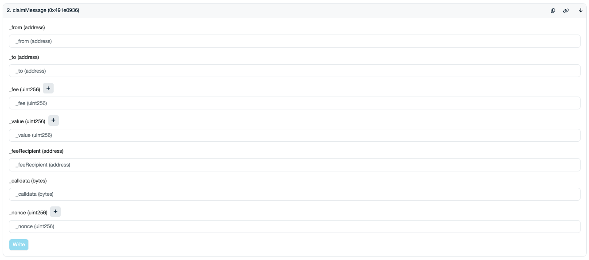Select the _to (address) input box
The image size is (589, 260).
[294, 70]
